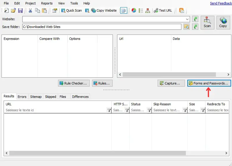Click right arrow of Url/Data panel scrollbar
The width and height of the screenshot is (232, 166).
(x=228, y=75)
